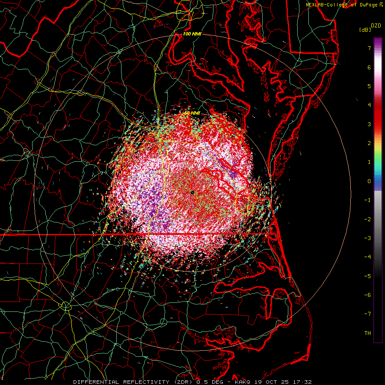Click the -7 value on the dB scale
Viewport: 385px width, 385px height.
pyautogui.click(x=367, y=314)
